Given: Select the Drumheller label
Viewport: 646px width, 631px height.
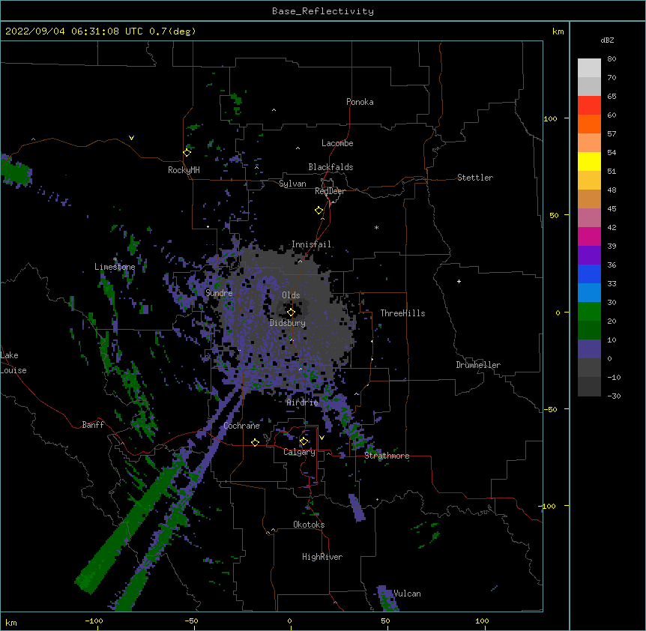Looking at the screenshot, I should tap(478, 365).
